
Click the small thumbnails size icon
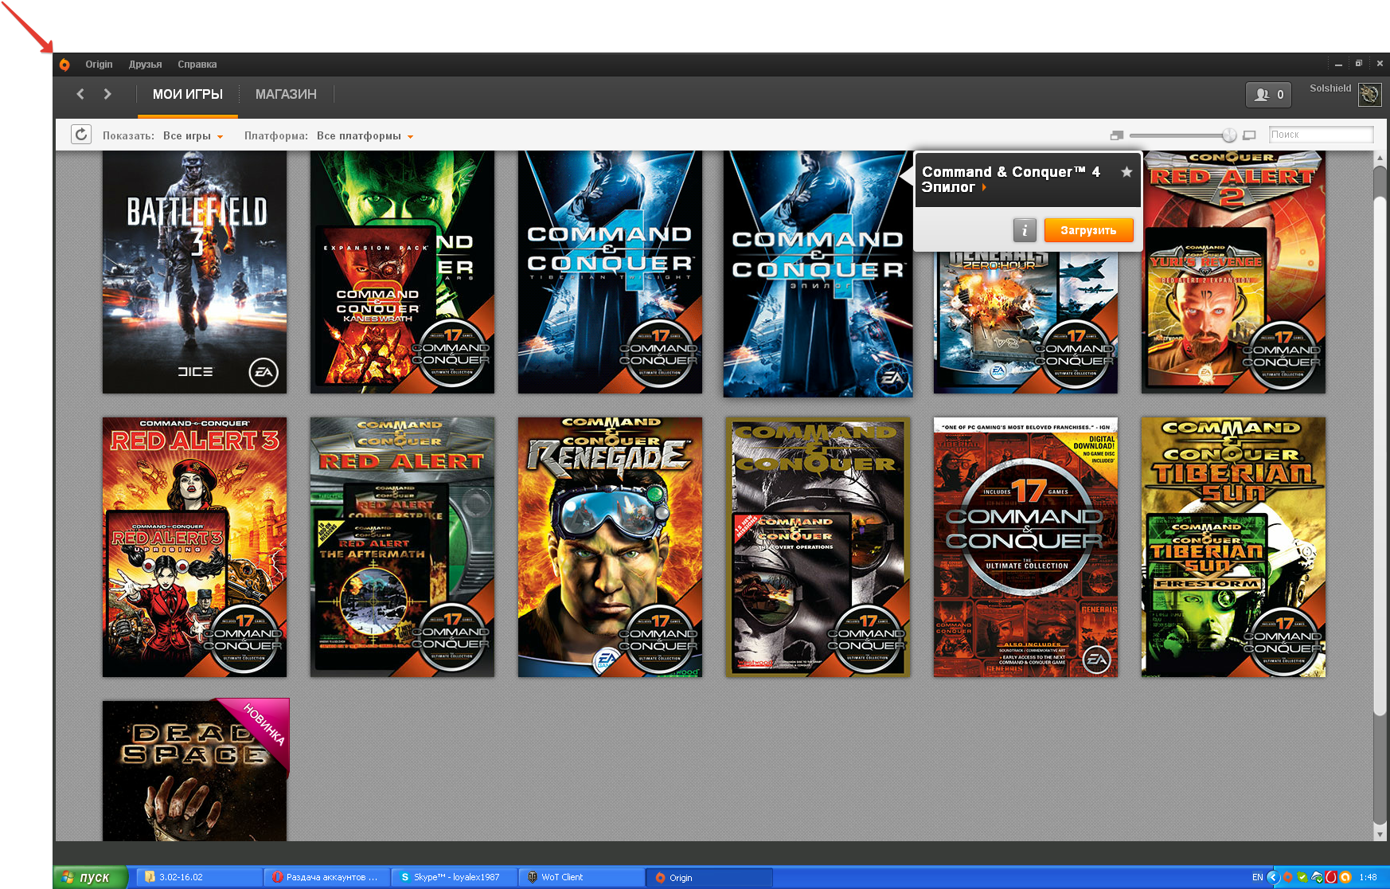[x=1116, y=135]
